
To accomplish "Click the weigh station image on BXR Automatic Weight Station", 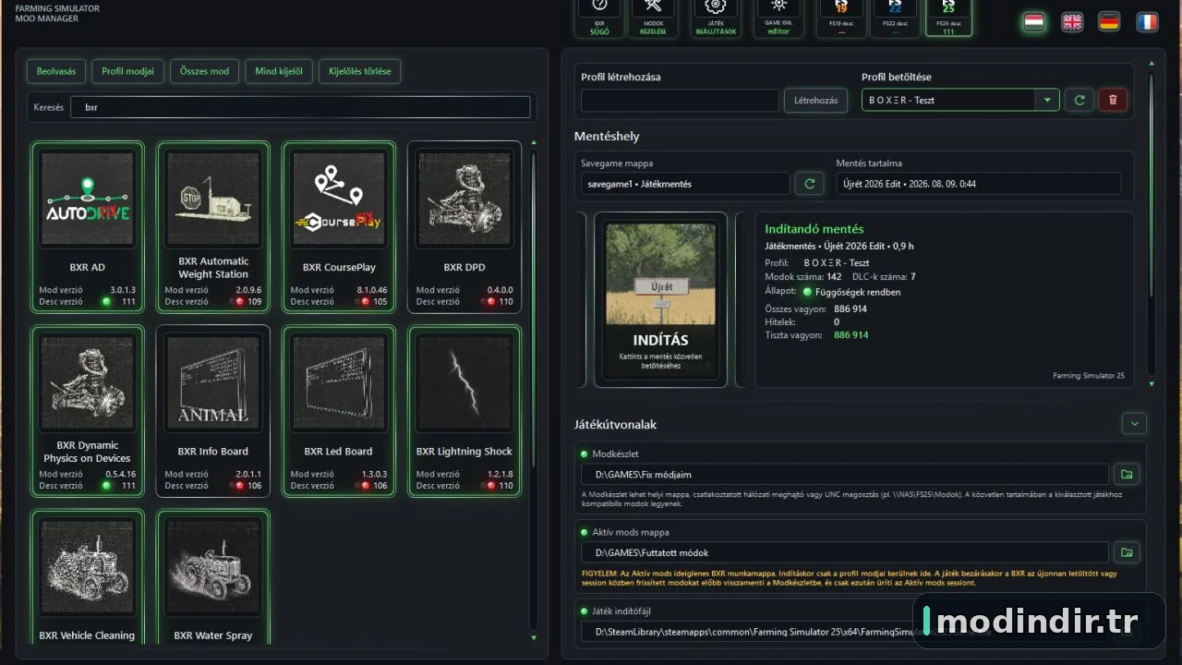I will (213, 199).
